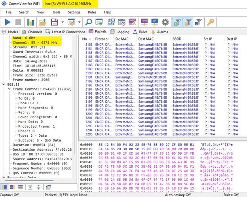The height and width of the screenshot is (197, 247).
Task: Switch to the Rules tab
Action: 140,32
